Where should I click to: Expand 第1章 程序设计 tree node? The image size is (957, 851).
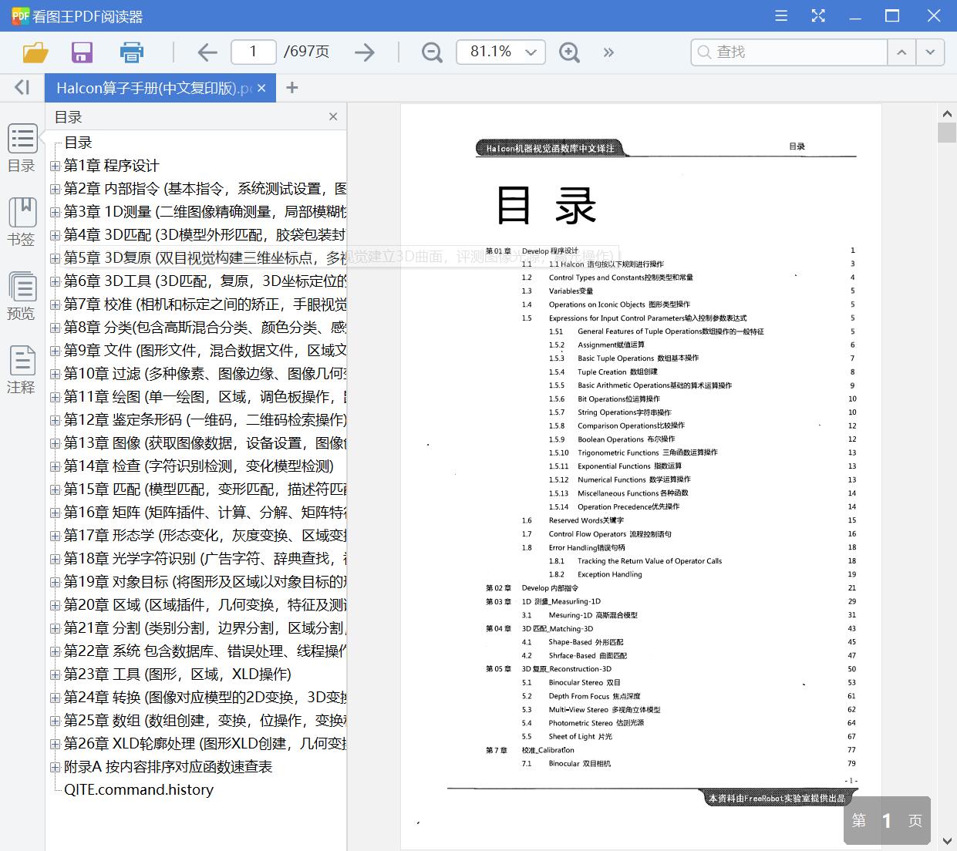click(x=55, y=166)
